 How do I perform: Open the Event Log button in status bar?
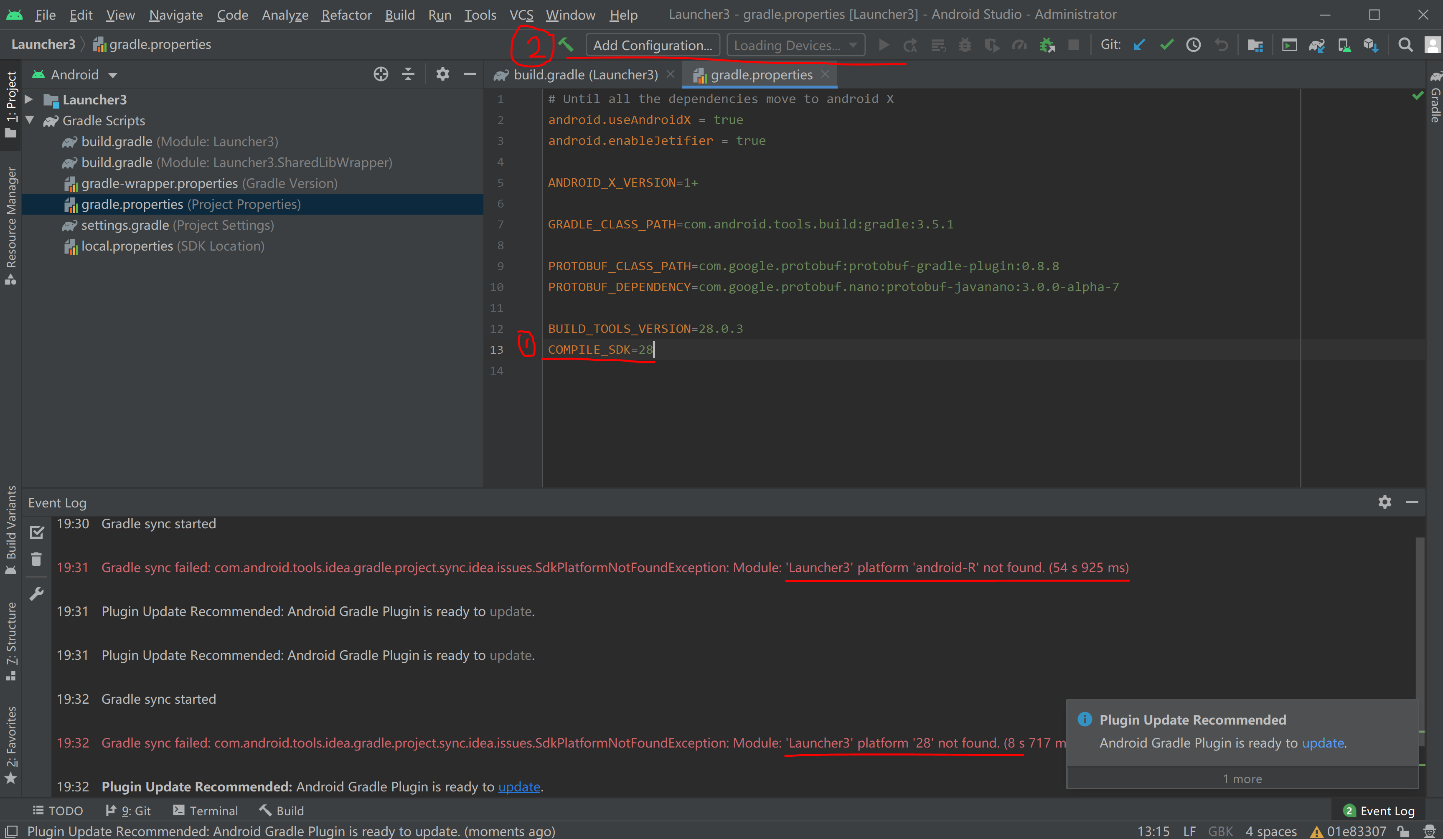point(1378,810)
